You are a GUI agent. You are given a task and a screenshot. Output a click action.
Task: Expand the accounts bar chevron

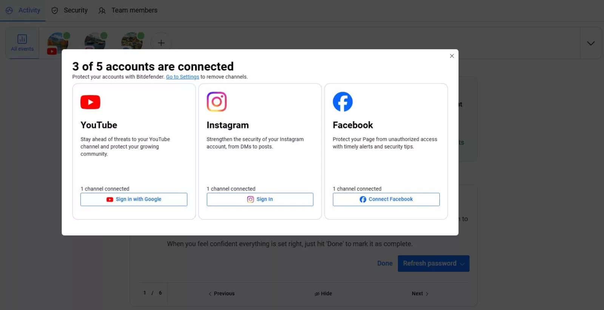click(x=590, y=43)
